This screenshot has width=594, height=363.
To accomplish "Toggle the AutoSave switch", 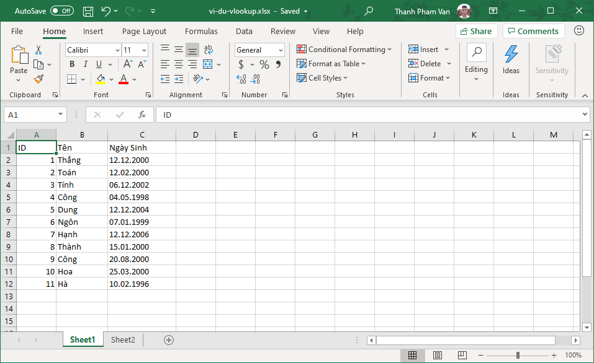I will (x=62, y=11).
